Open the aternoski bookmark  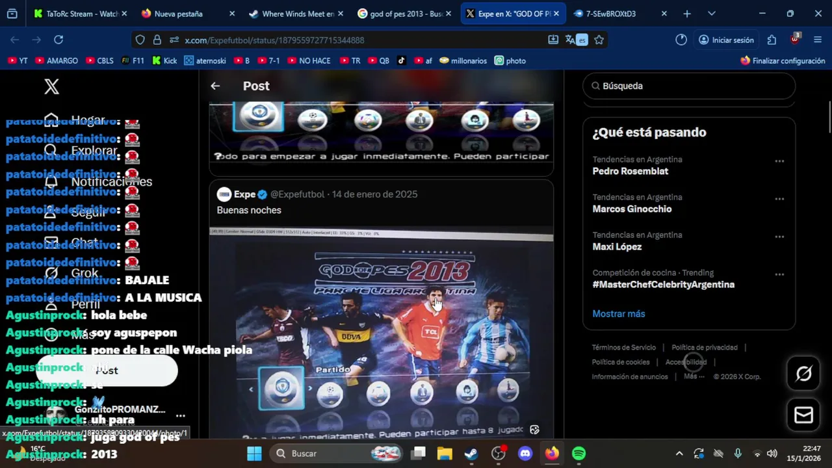click(205, 60)
